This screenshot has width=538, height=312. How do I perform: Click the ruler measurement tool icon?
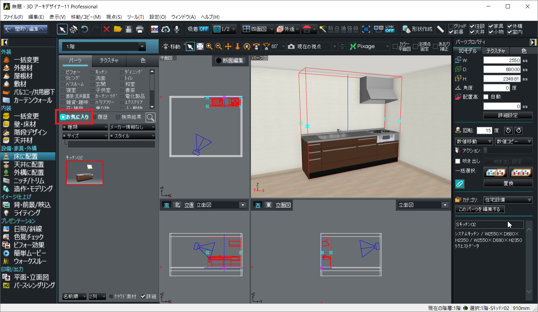coord(440,29)
